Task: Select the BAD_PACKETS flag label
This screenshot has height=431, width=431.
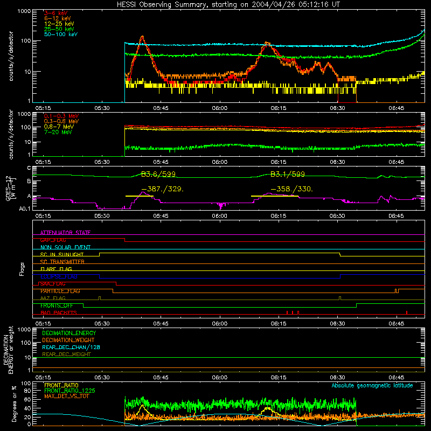Action: click(59, 312)
